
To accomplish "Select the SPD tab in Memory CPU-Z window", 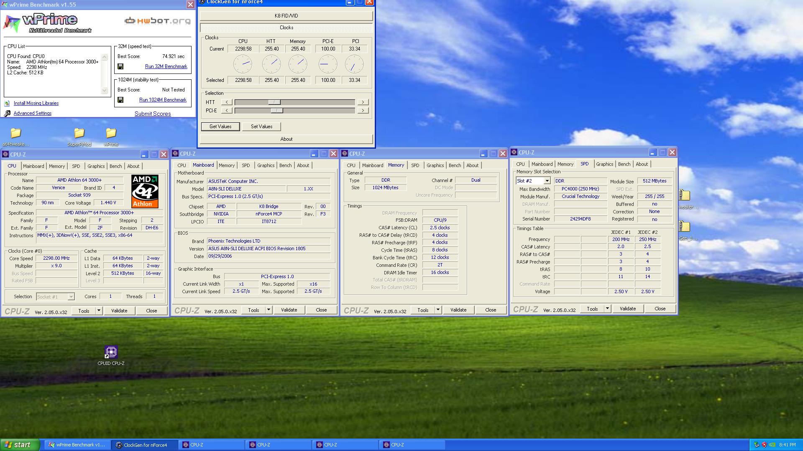I will click(415, 165).
